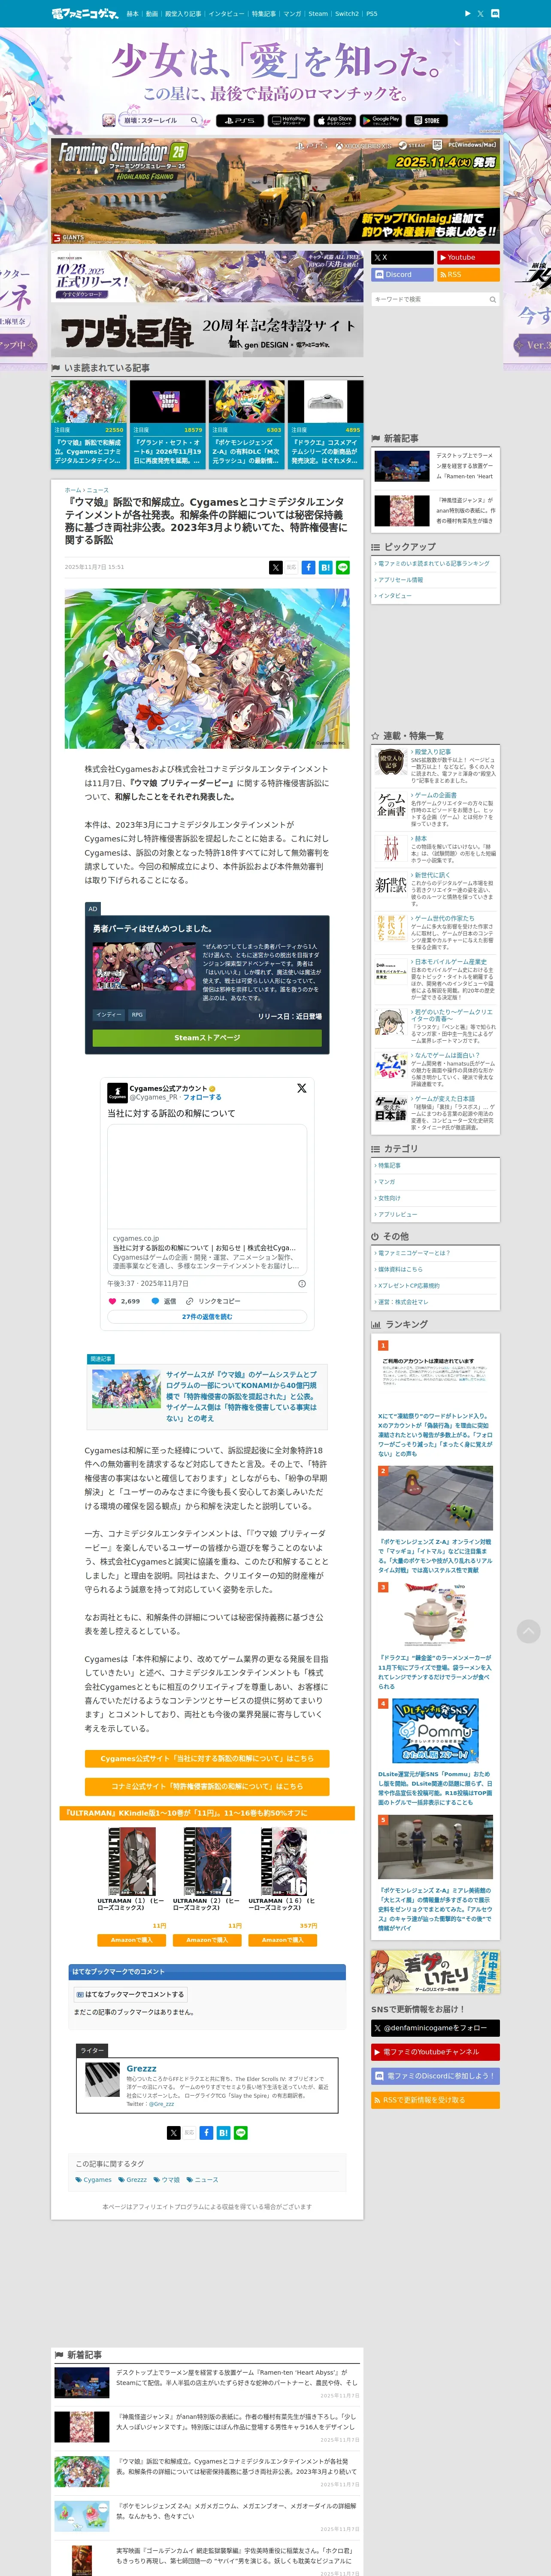The height and width of the screenshot is (2576, 551).
Task: Open the 殿堂入り記事 menu item
Action: pos(183,14)
